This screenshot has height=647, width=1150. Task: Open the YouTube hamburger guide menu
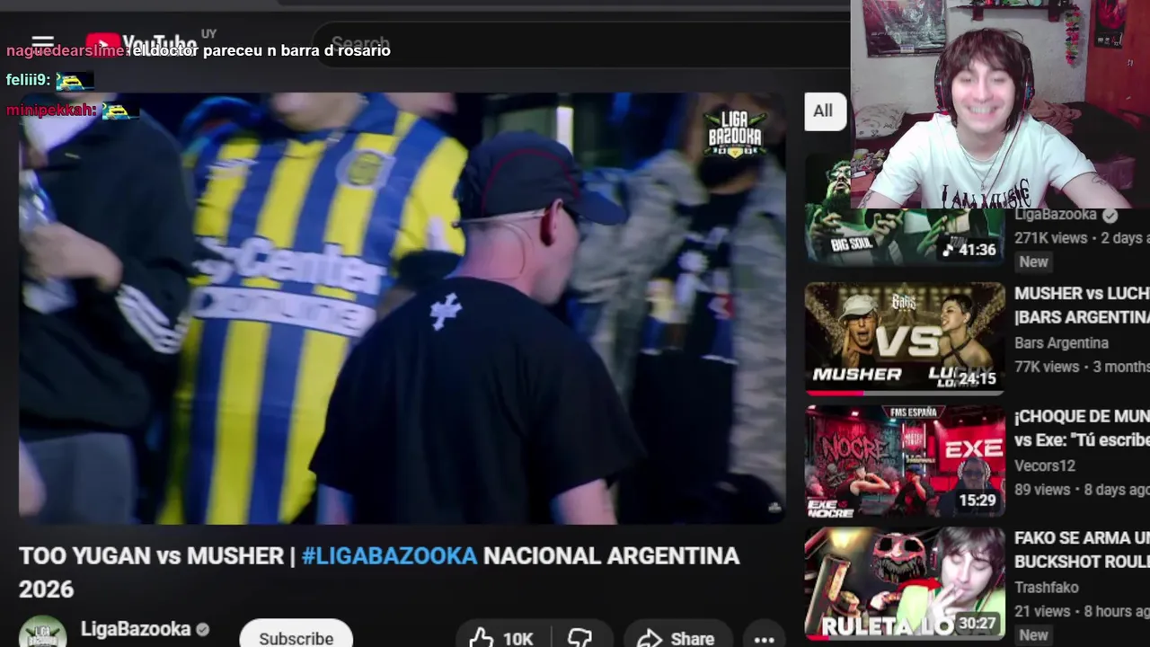(42, 42)
